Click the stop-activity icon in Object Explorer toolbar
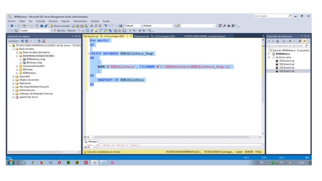The image size is (322, 181). tap(31, 41)
